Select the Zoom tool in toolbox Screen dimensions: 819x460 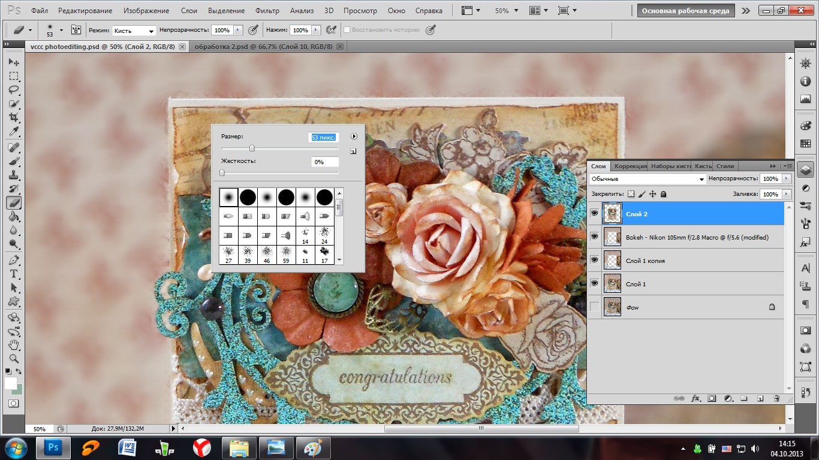click(14, 359)
